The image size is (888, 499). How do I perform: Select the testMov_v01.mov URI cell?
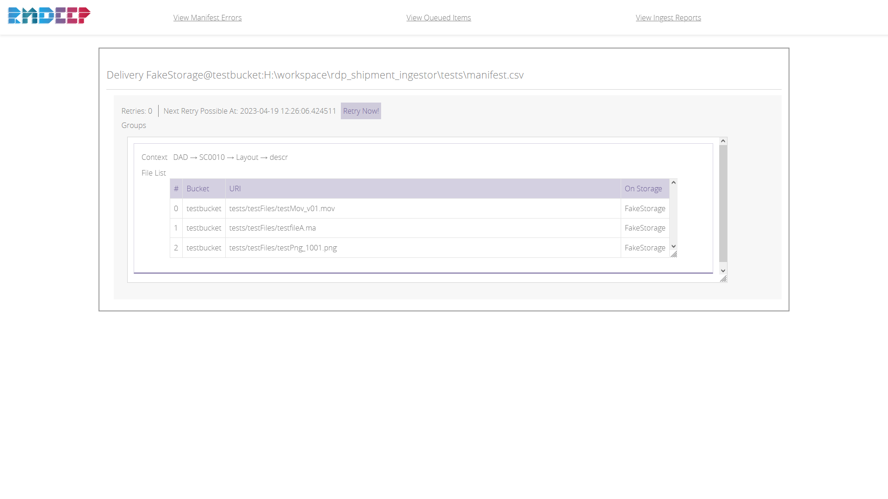point(282,209)
